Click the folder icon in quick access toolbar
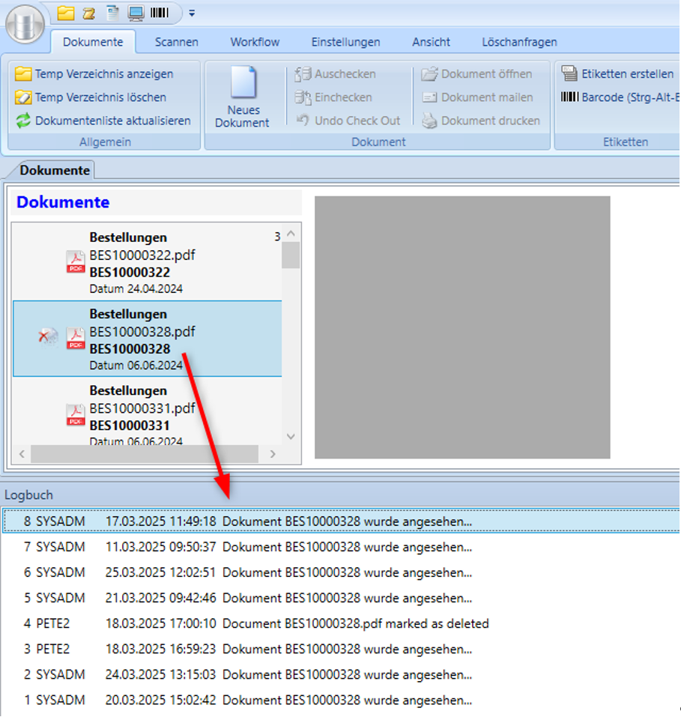 tap(66, 13)
